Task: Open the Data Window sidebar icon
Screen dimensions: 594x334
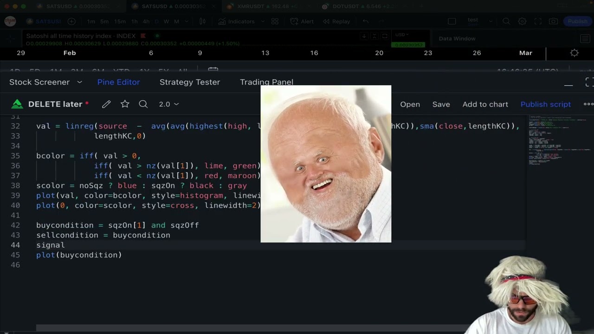Action: (585, 39)
